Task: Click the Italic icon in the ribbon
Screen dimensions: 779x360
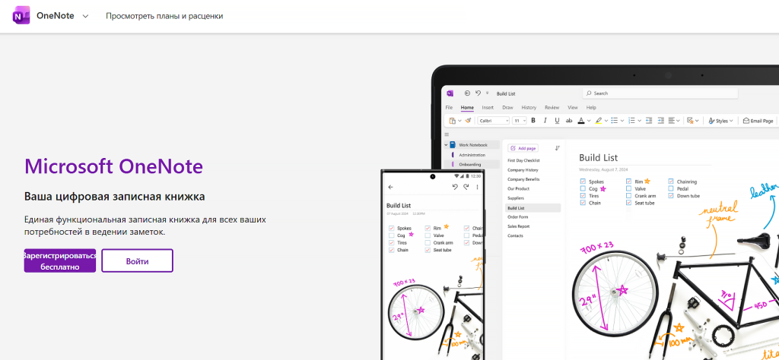Action: click(x=545, y=120)
